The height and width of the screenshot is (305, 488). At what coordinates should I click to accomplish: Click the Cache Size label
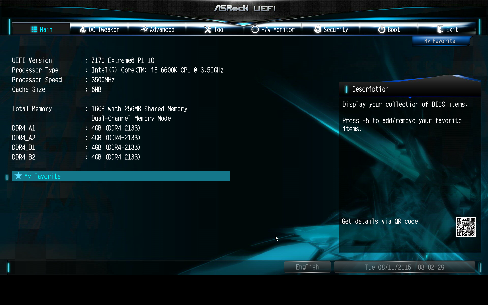(x=29, y=89)
